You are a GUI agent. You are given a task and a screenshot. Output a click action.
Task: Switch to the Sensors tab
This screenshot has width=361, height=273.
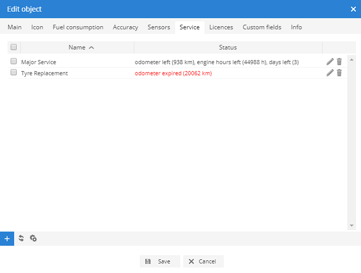point(158,27)
